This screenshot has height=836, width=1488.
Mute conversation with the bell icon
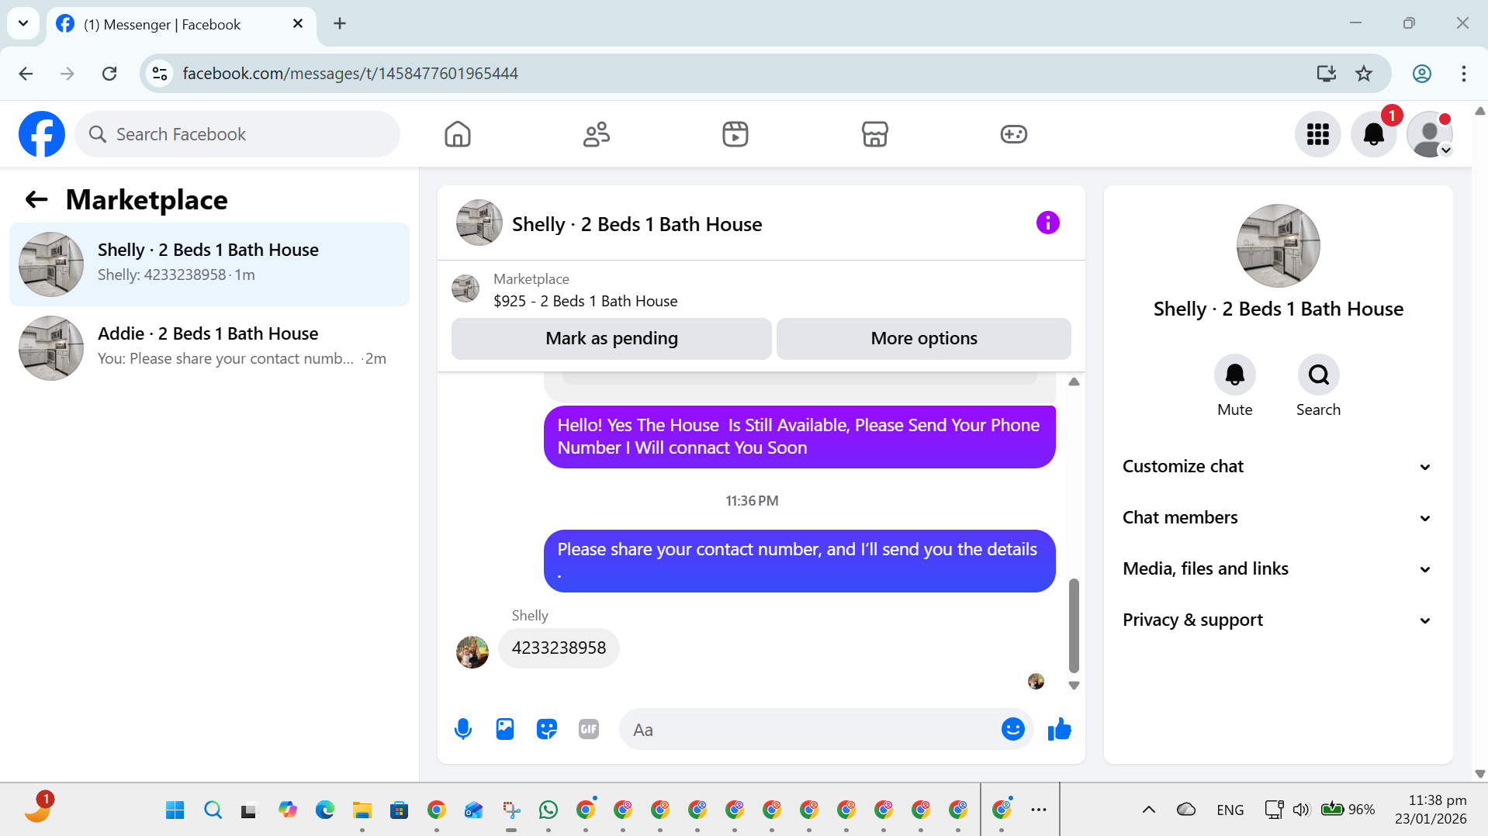1234,375
